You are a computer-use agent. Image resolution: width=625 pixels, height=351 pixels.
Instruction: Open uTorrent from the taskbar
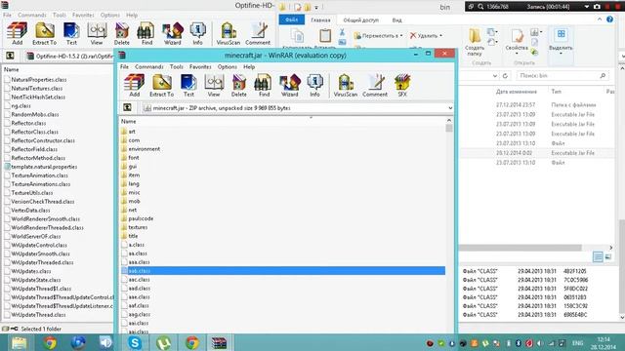coord(163,342)
